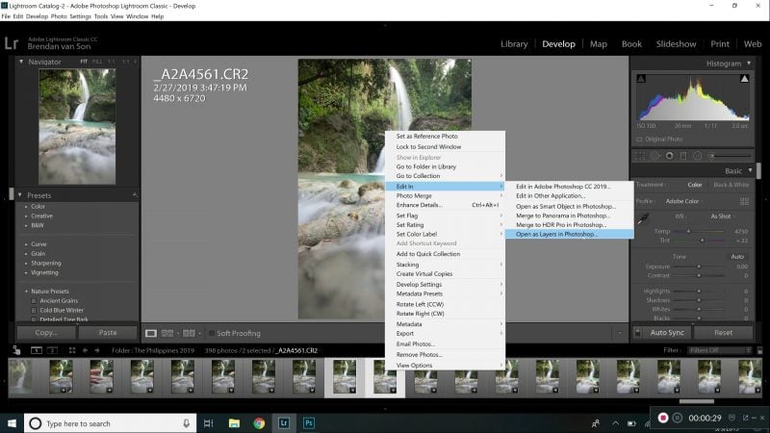Open Photoshop from the taskbar

click(x=309, y=423)
